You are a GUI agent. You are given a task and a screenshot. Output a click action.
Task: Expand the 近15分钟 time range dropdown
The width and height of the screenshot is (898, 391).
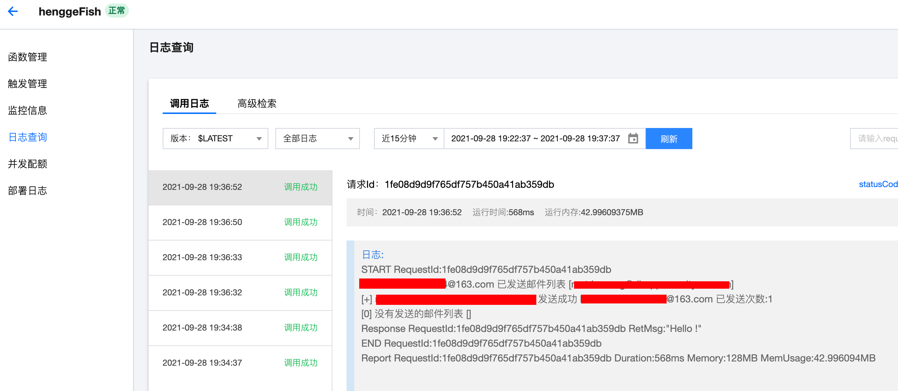tap(409, 139)
